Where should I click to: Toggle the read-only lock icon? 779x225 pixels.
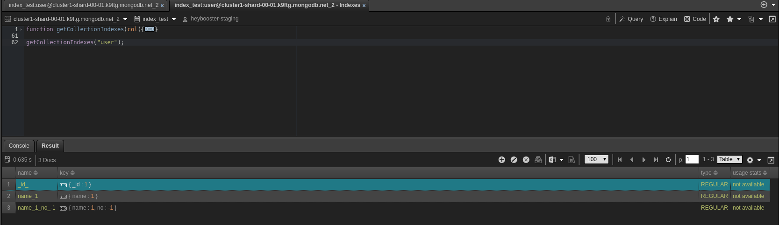tap(608, 19)
